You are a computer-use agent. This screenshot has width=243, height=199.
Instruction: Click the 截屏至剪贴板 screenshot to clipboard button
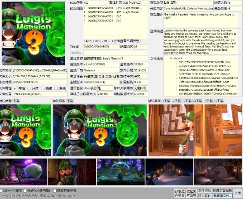[222, 190]
